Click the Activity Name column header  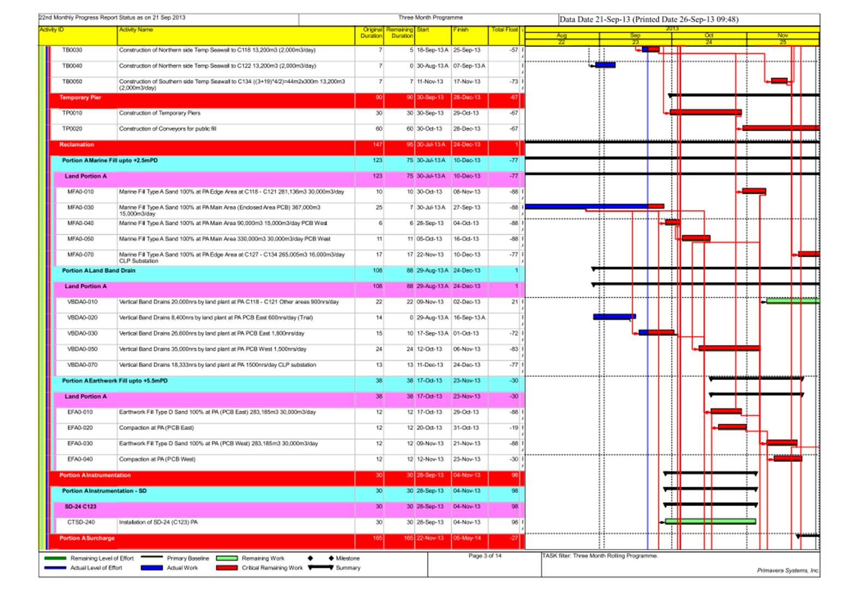point(236,35)
